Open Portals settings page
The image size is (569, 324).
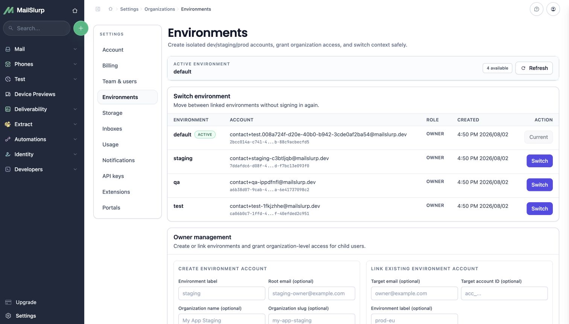(128, 207)
